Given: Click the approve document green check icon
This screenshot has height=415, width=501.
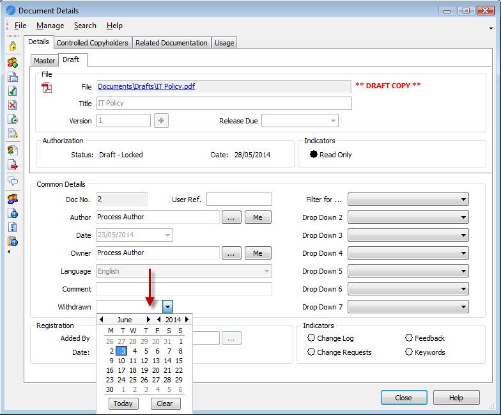Looking at the screenshot, I should point(13,91).
